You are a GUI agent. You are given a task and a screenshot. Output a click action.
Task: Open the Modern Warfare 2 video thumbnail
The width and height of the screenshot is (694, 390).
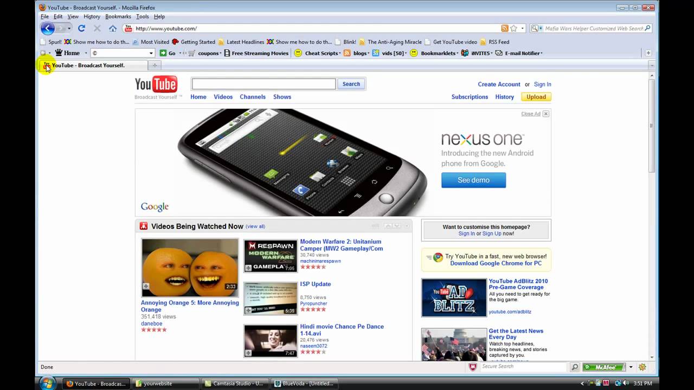(271, 256)
